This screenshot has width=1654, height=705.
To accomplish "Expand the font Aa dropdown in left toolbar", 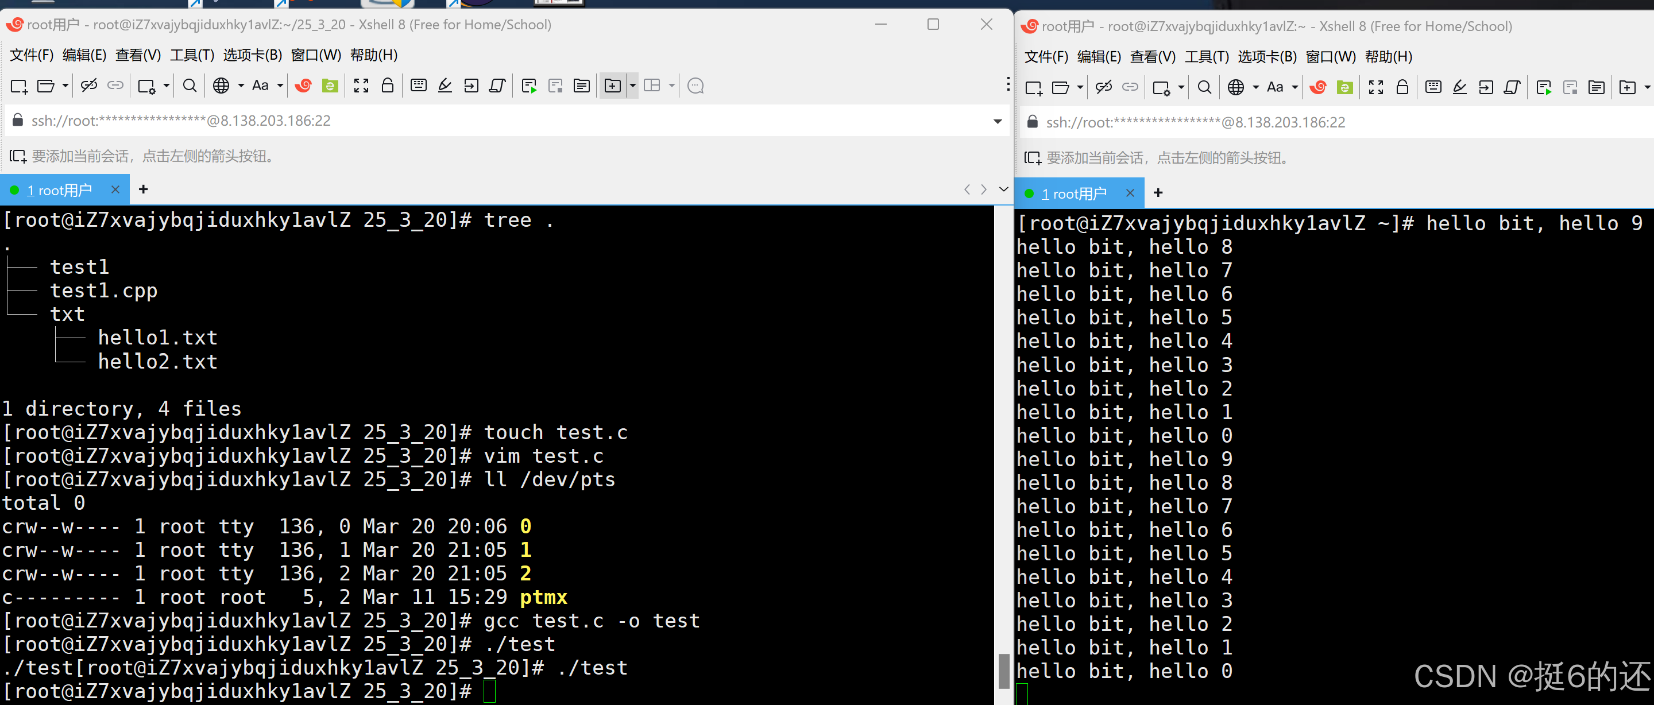I will coord(280,86).
